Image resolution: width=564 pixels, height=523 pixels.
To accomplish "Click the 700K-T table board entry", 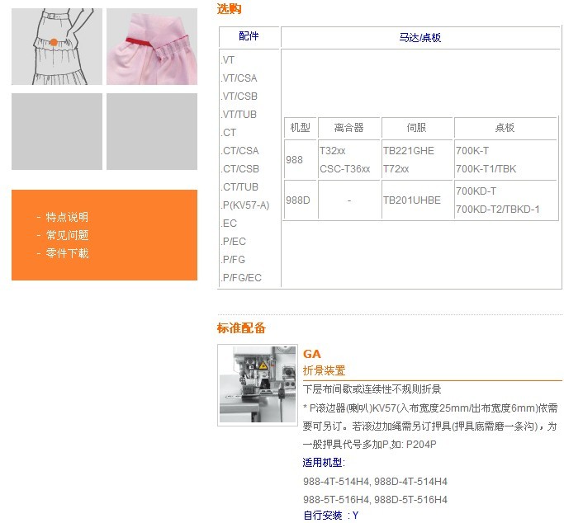I will point(472,151).
